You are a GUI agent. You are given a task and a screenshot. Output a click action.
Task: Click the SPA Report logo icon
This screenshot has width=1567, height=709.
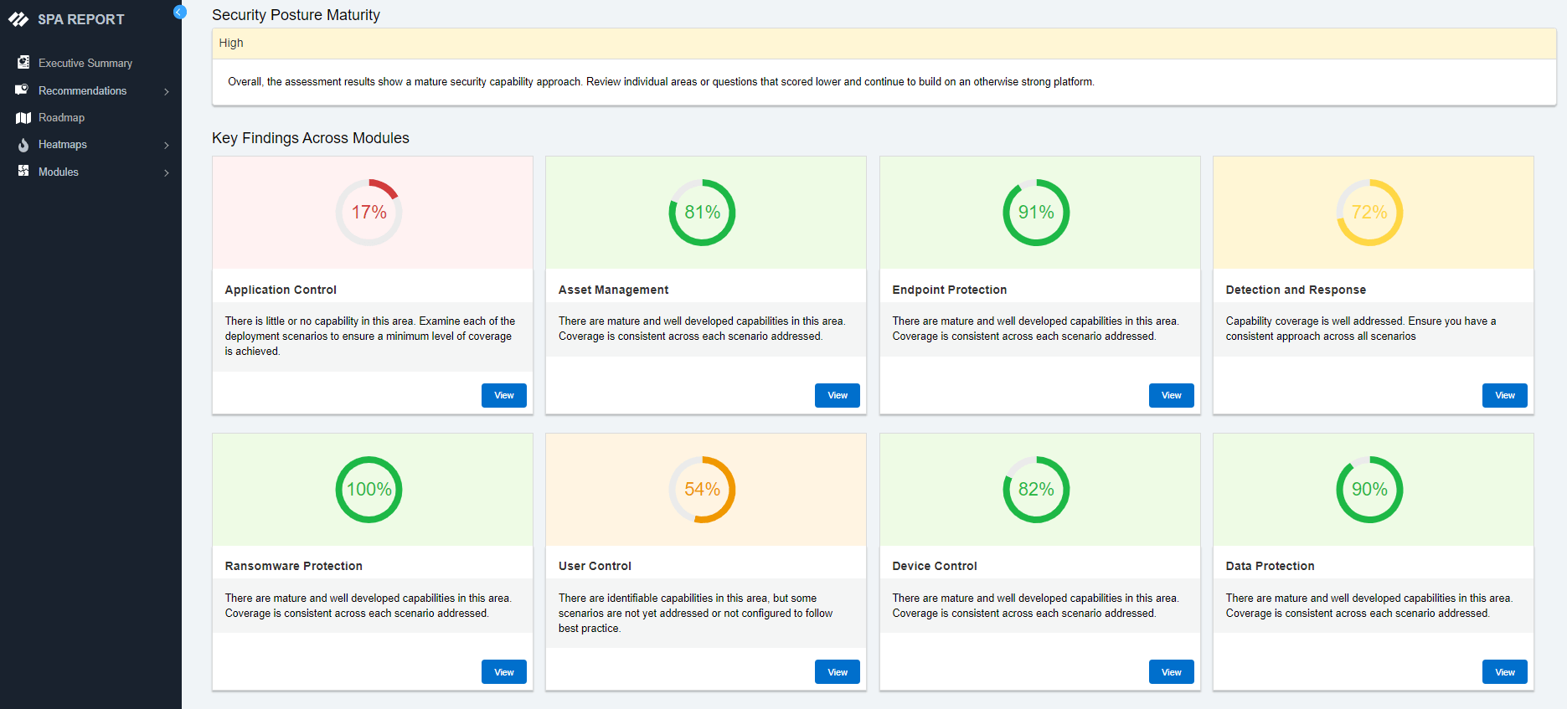tap(18, 19)
